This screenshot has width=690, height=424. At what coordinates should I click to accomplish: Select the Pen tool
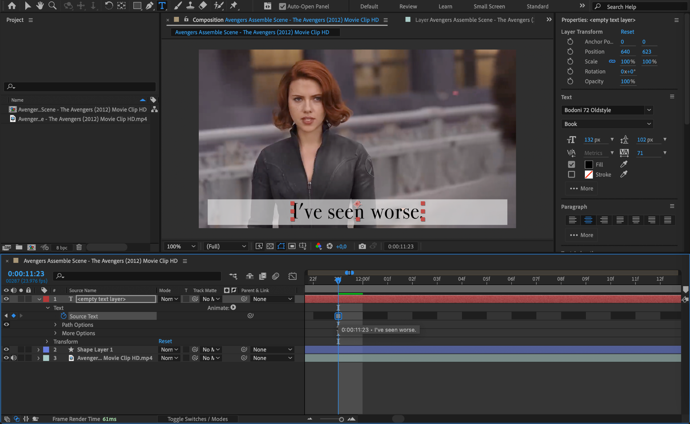149,6
